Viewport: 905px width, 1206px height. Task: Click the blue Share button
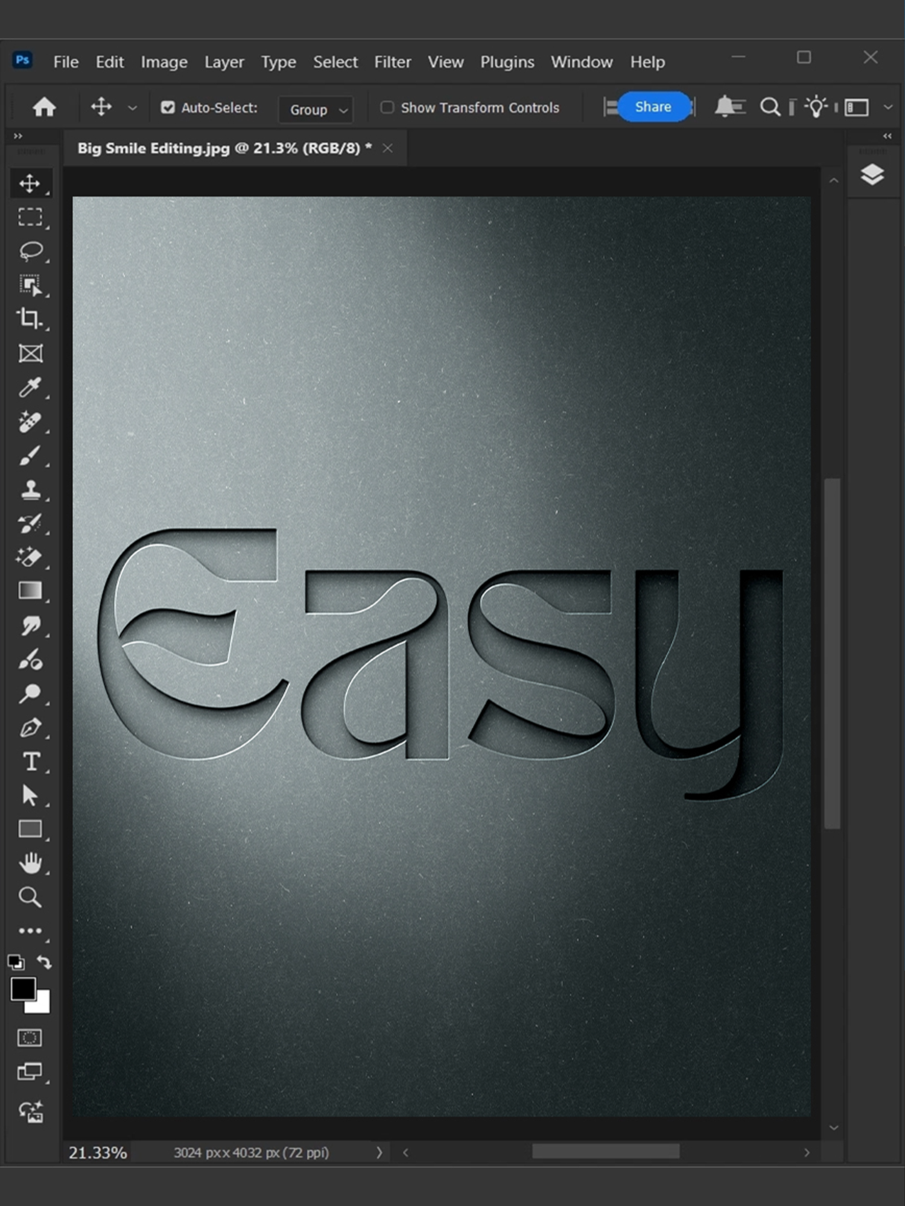point(653,107)
